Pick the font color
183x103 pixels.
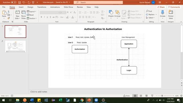coord(73,17)
